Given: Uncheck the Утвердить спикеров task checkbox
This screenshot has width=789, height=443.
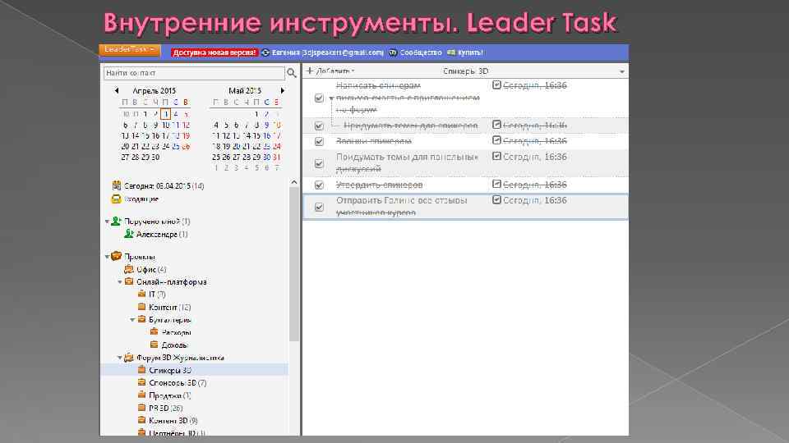Looking at the screenshot, I should (x=319, y=185).
